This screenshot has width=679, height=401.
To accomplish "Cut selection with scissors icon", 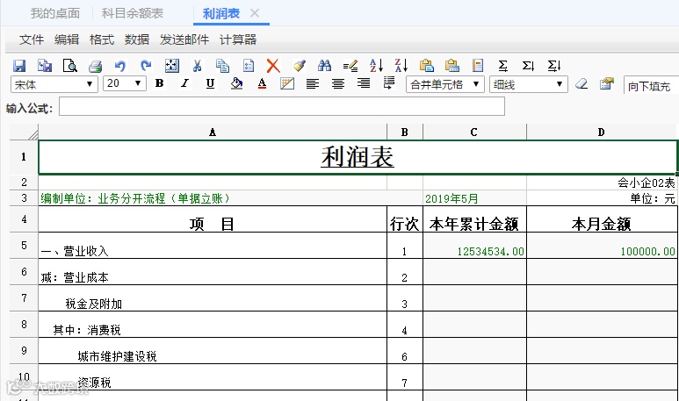I will 197,66.
